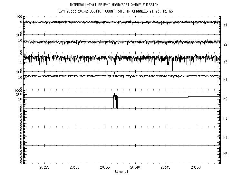
Task: Click the 20:50 time tick label
Action: [x=196, y=167]
